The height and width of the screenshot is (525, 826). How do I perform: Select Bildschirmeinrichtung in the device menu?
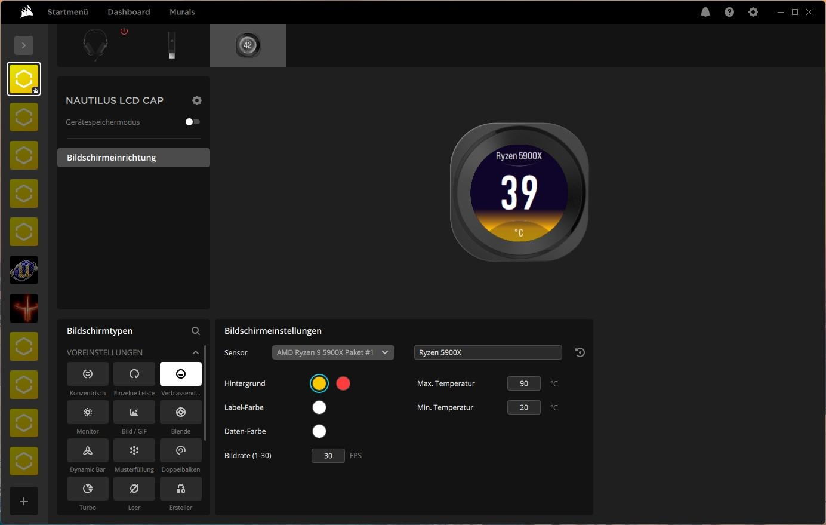click(x=134, y=158)
